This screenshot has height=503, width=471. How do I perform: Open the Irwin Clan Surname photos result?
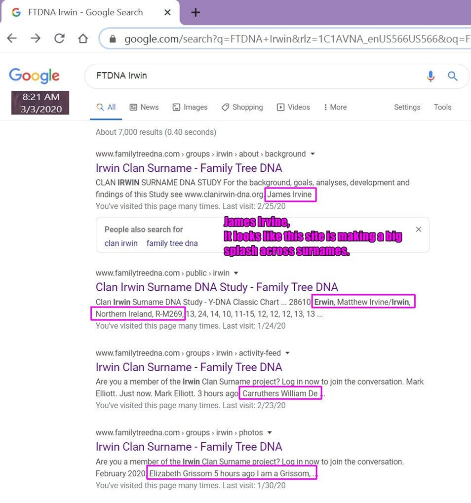pyautogui.click(x=189, y=447)
